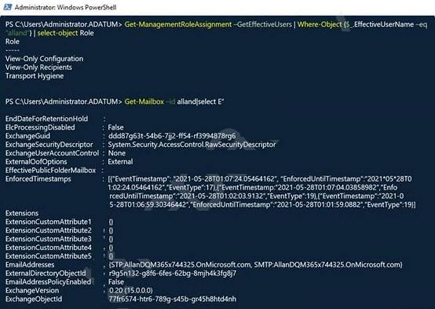The width and height of the screenshot is (435, 309).
Task: Select the Transport Hygiene role line
Action: coord(35,75)
